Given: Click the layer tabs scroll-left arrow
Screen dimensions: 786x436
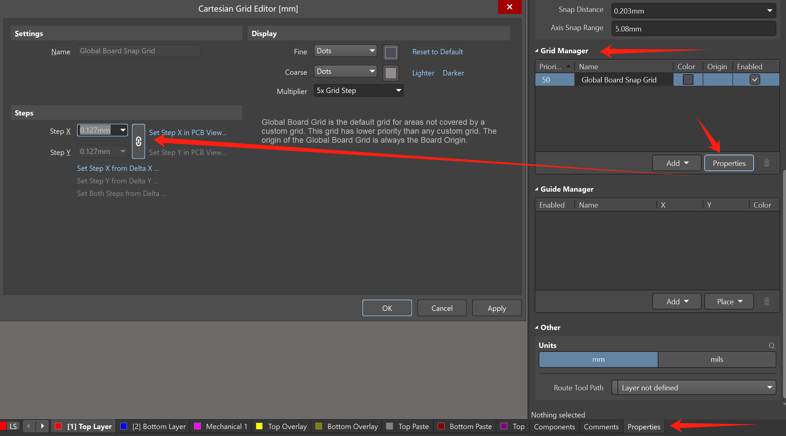Looking at the screenshot, I should click(x=29, y=426).
